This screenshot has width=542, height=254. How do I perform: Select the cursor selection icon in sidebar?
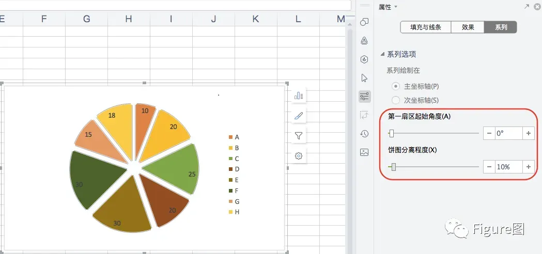tap(364, 78)
